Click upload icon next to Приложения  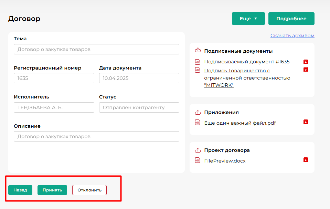point(198,112)
